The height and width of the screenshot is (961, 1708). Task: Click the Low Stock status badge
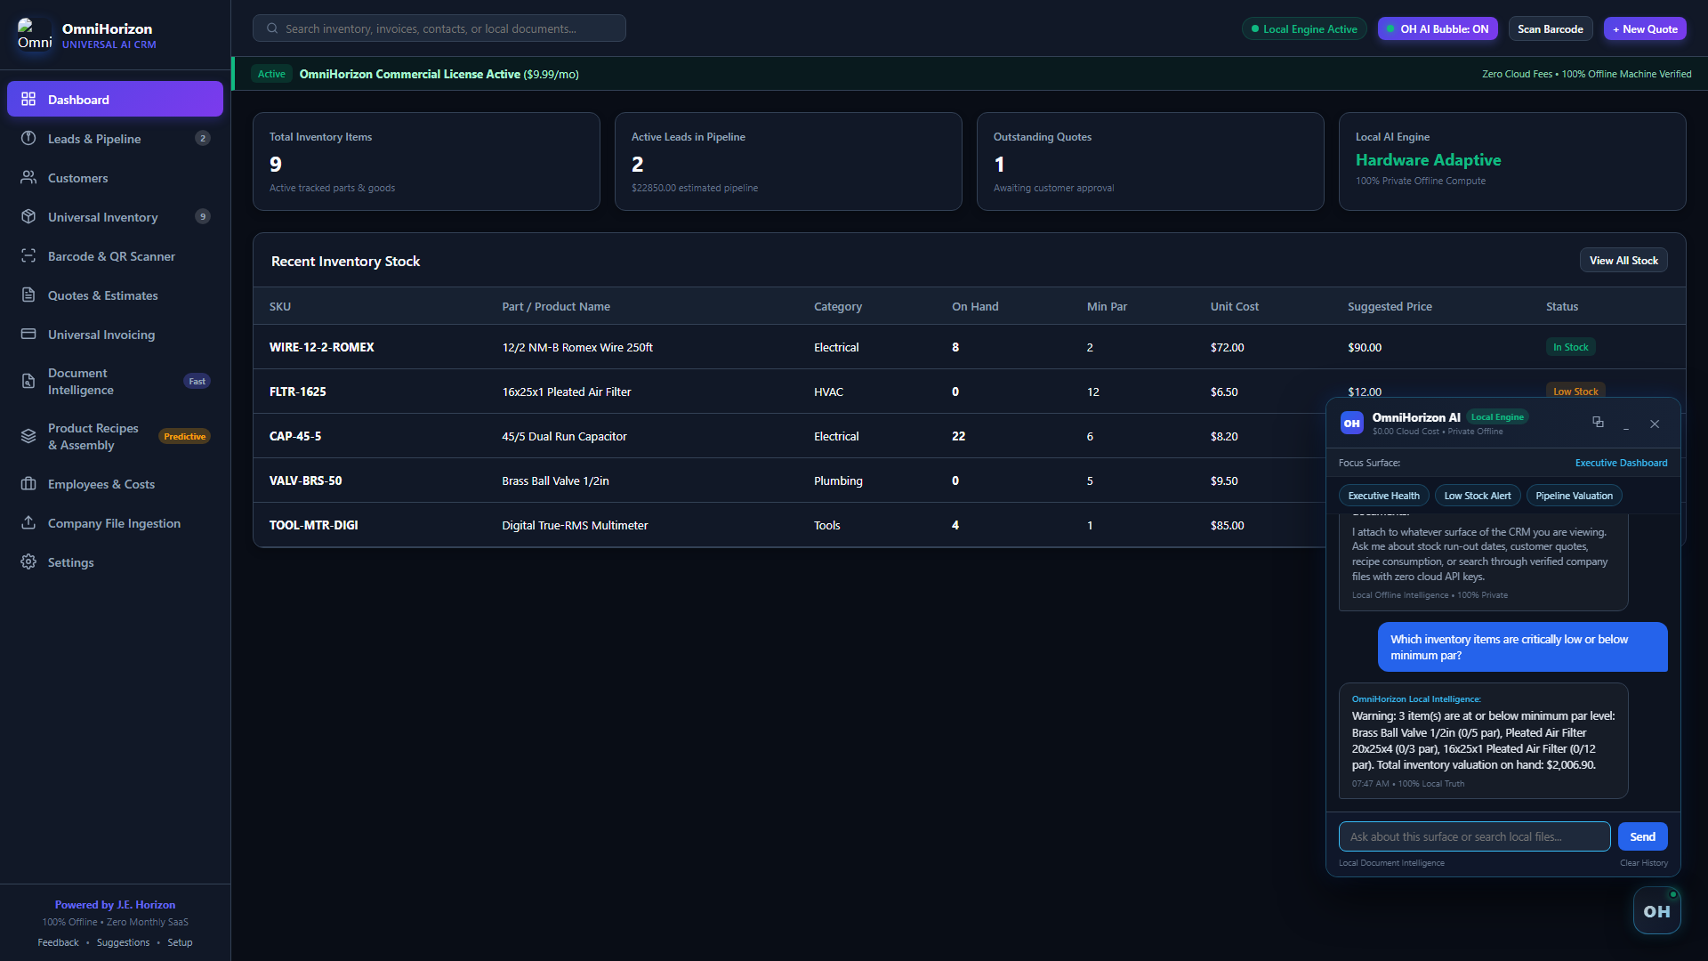pyautogui.click(x=1575, y=391)
